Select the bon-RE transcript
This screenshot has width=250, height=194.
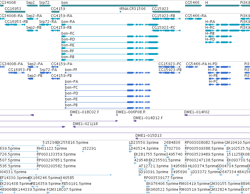110,48
